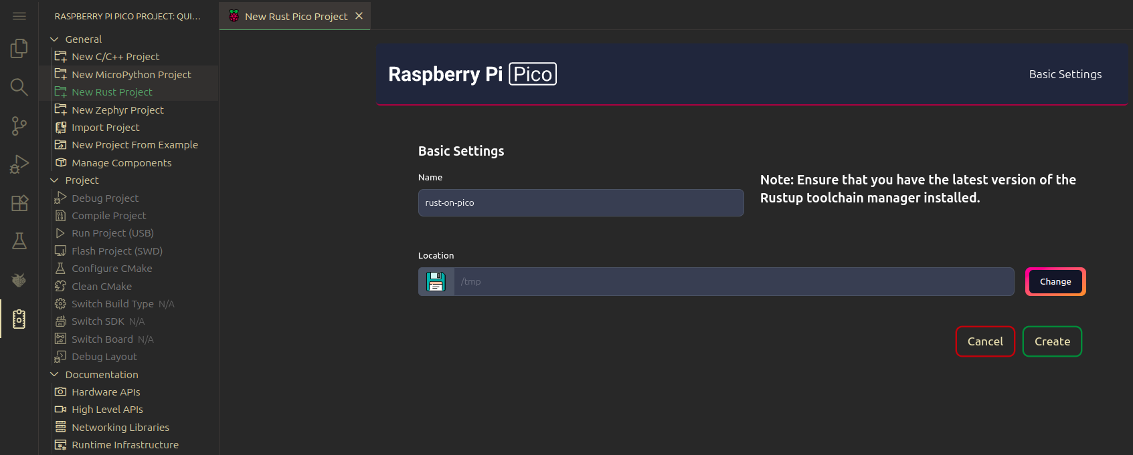Image resolution: width=1133 pixels, height=455 pixels.
Task: Open Source Control view icon
Action: [x=19, y=126]
